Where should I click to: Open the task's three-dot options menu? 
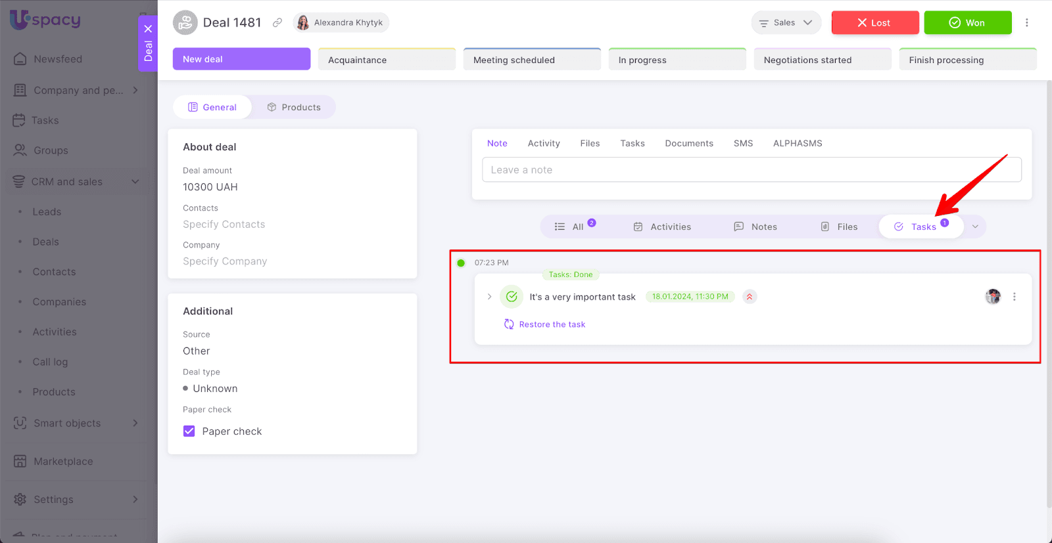[1014, 297]
